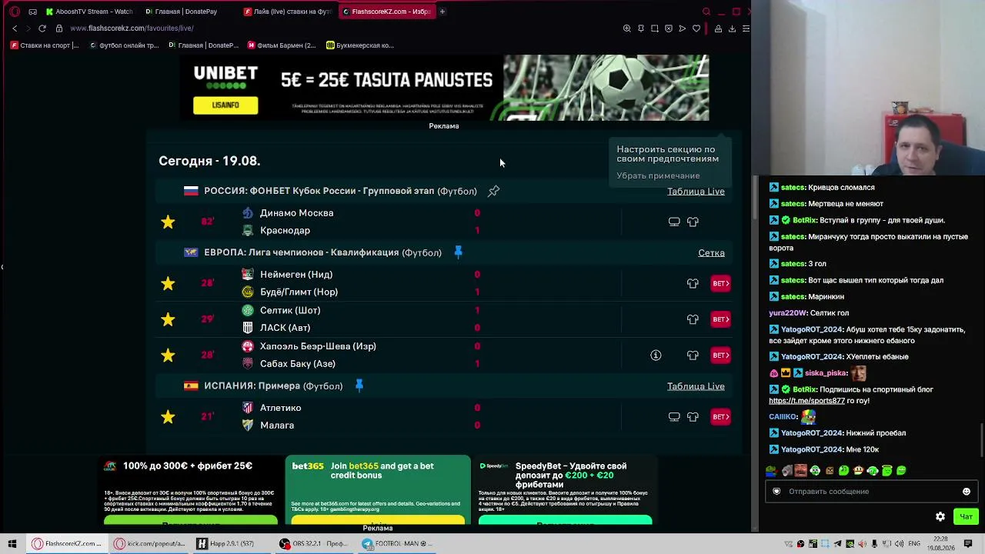Image resolution: width=985 pixels, height=554 pixels.
Task: Open OBS 32.2.1 taskbar app
Action: 314,543
